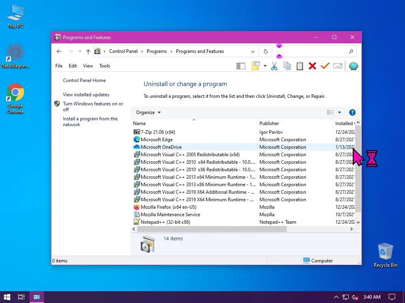Screen dimensions: 405x303
Task: Select the Microsoft Edge entry
Action: 157,139
